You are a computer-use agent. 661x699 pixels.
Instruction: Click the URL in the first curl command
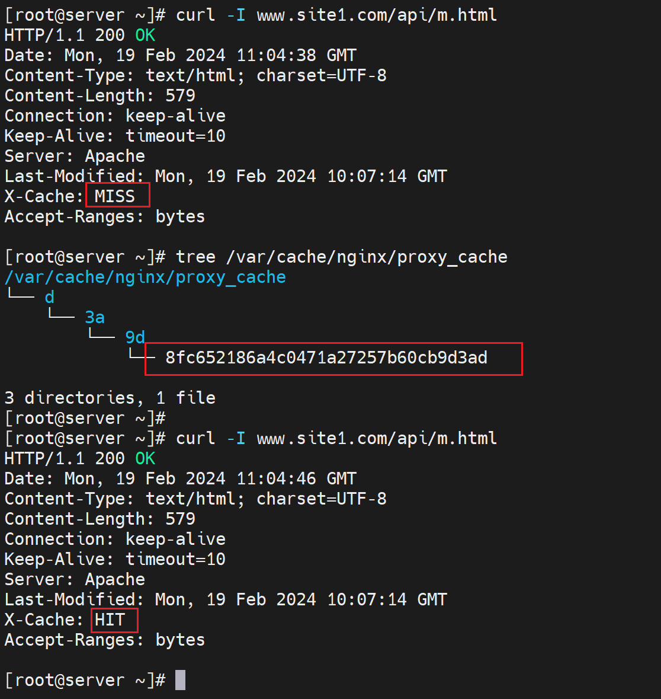[377, 15]
